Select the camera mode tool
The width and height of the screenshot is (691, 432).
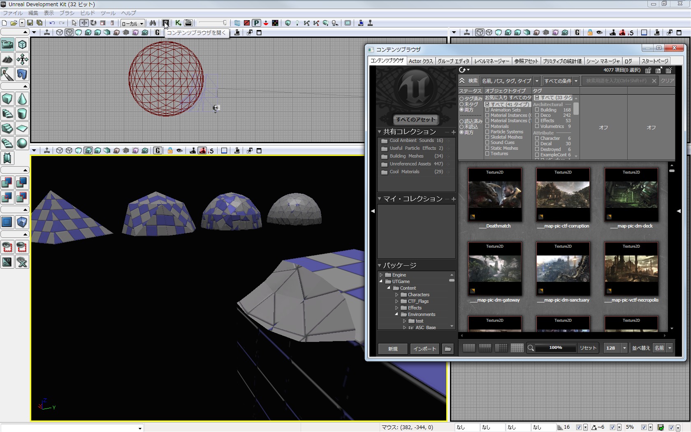[x=7, y=44]
